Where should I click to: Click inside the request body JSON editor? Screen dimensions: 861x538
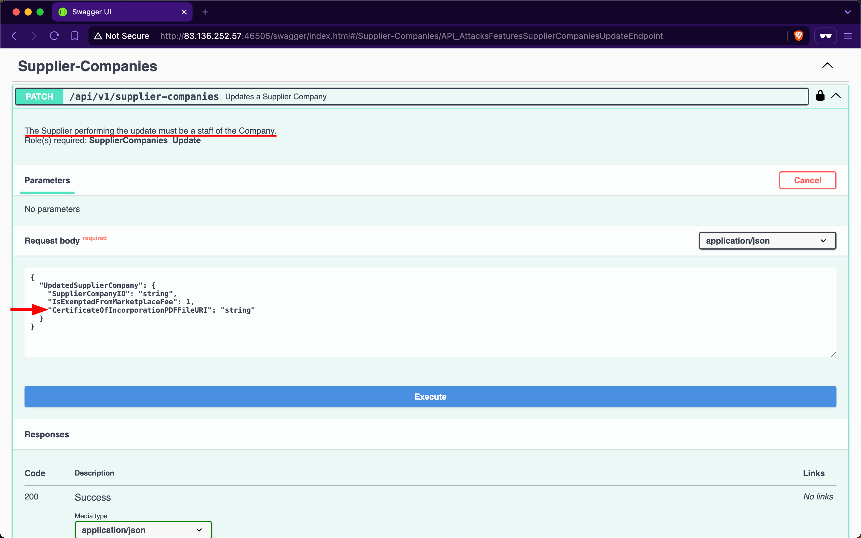tap(430, 312)
